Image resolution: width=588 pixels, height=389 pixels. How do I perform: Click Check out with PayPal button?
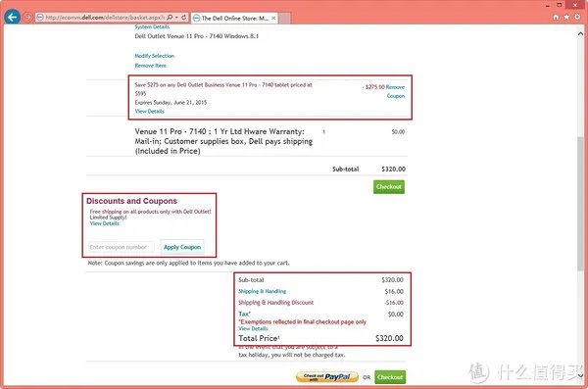coord(327,377)
